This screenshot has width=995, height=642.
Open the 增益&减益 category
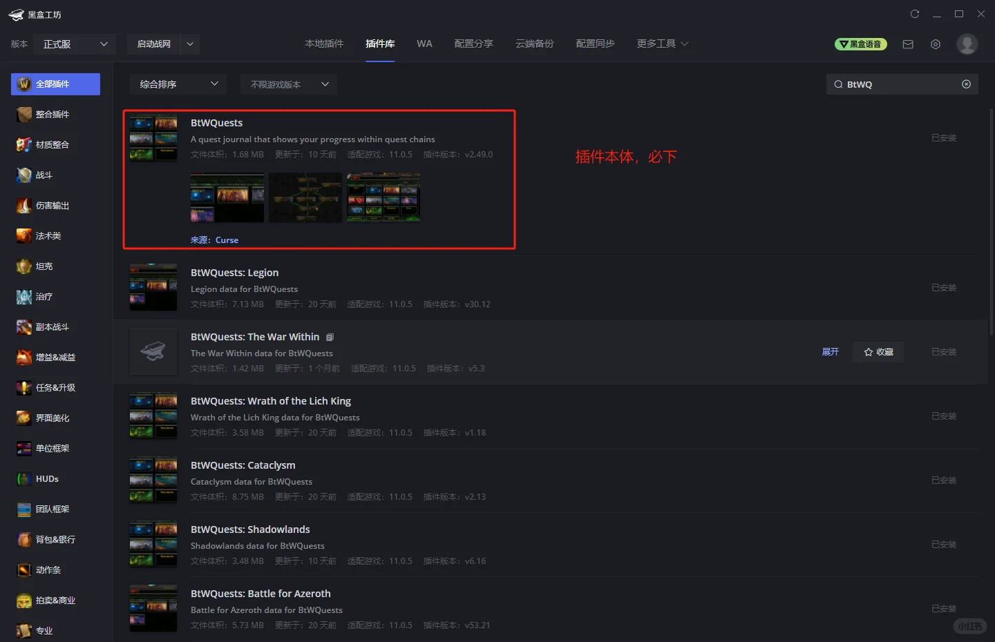click(55, 358)
